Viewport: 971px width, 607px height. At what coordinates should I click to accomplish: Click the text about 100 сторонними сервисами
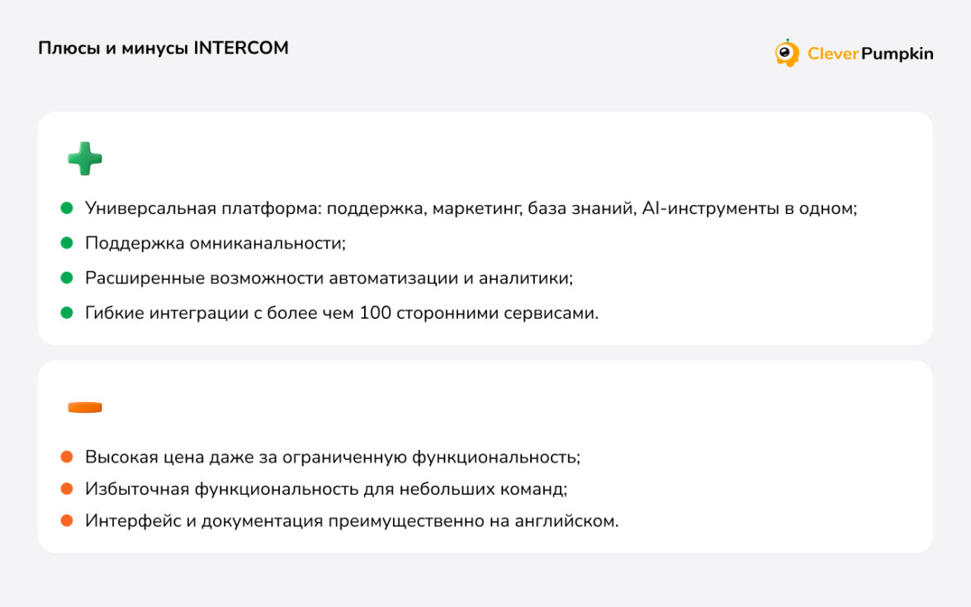click(x=342, y=314)
